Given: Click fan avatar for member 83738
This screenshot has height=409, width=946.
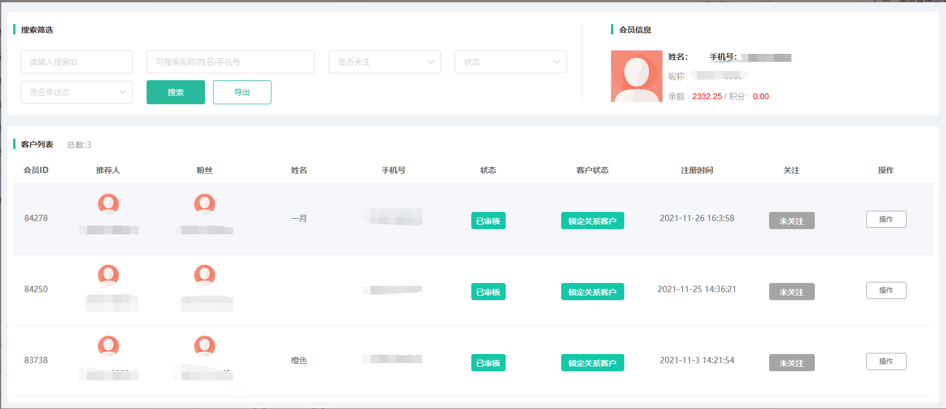Looking at the screenshot, I should click(x=204, y=346).
